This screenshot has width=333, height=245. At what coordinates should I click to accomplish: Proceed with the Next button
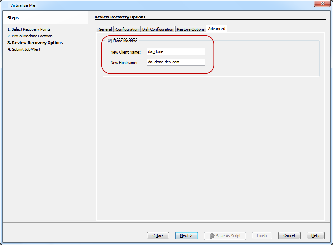(186, 235)
